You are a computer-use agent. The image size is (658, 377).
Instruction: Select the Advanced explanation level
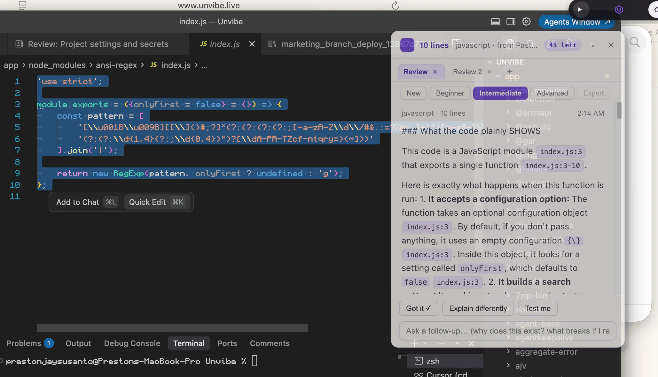coord(552,93)
